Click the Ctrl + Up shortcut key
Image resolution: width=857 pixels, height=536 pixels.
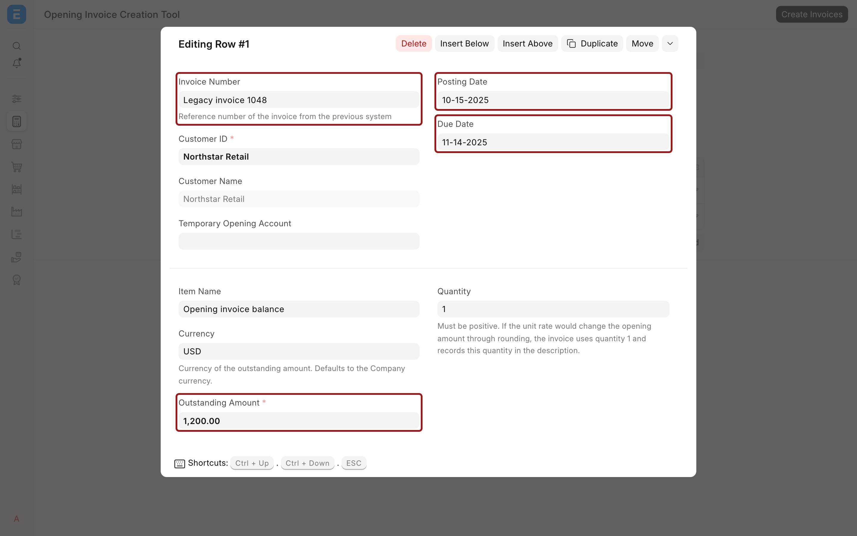(x=252, y=463)
